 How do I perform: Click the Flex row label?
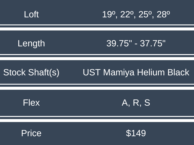click(31, 103)
